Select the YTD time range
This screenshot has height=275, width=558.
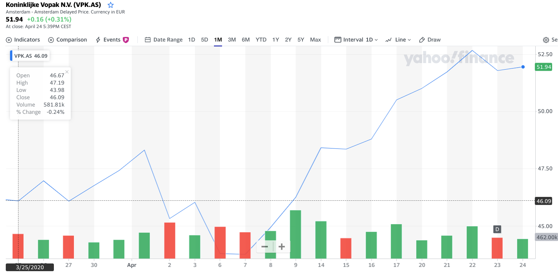(261, 40)
